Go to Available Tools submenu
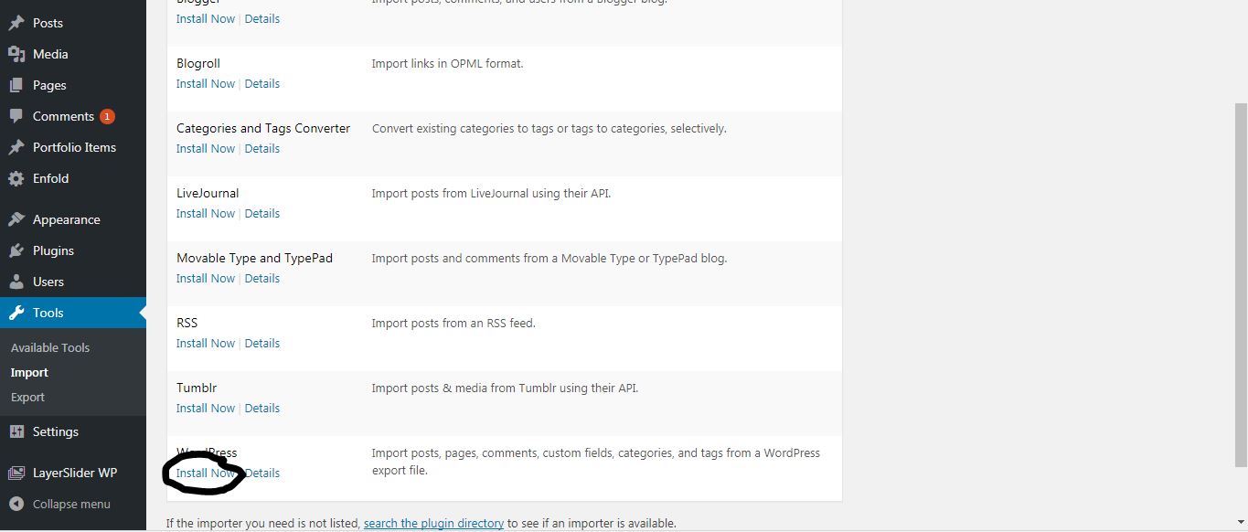This screenshot has height=532, width=1248. [50, 347]
